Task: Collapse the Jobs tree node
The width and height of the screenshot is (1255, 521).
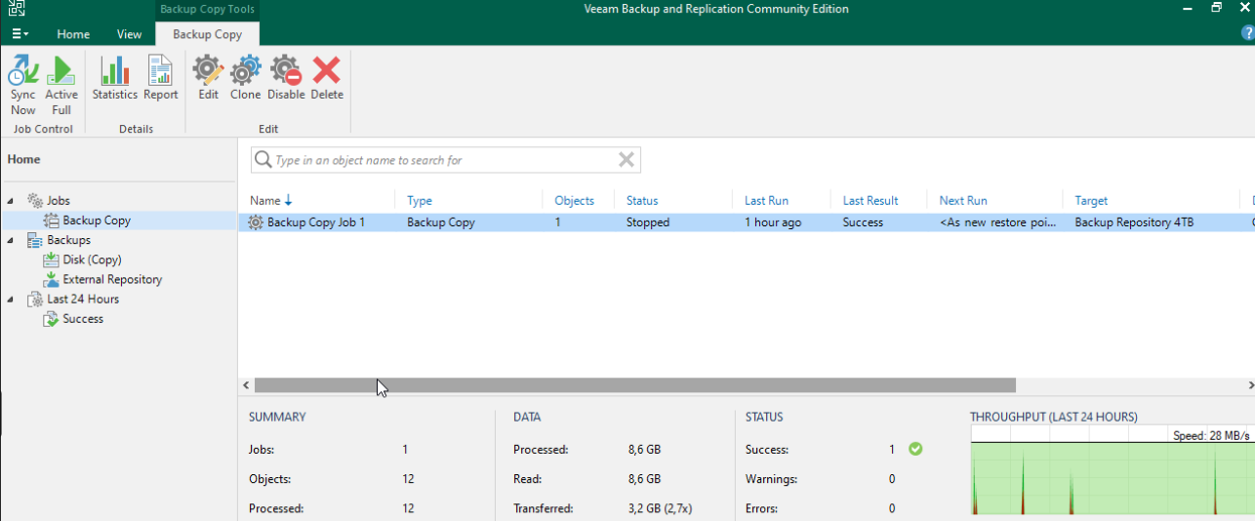Action: click(11, 201)
